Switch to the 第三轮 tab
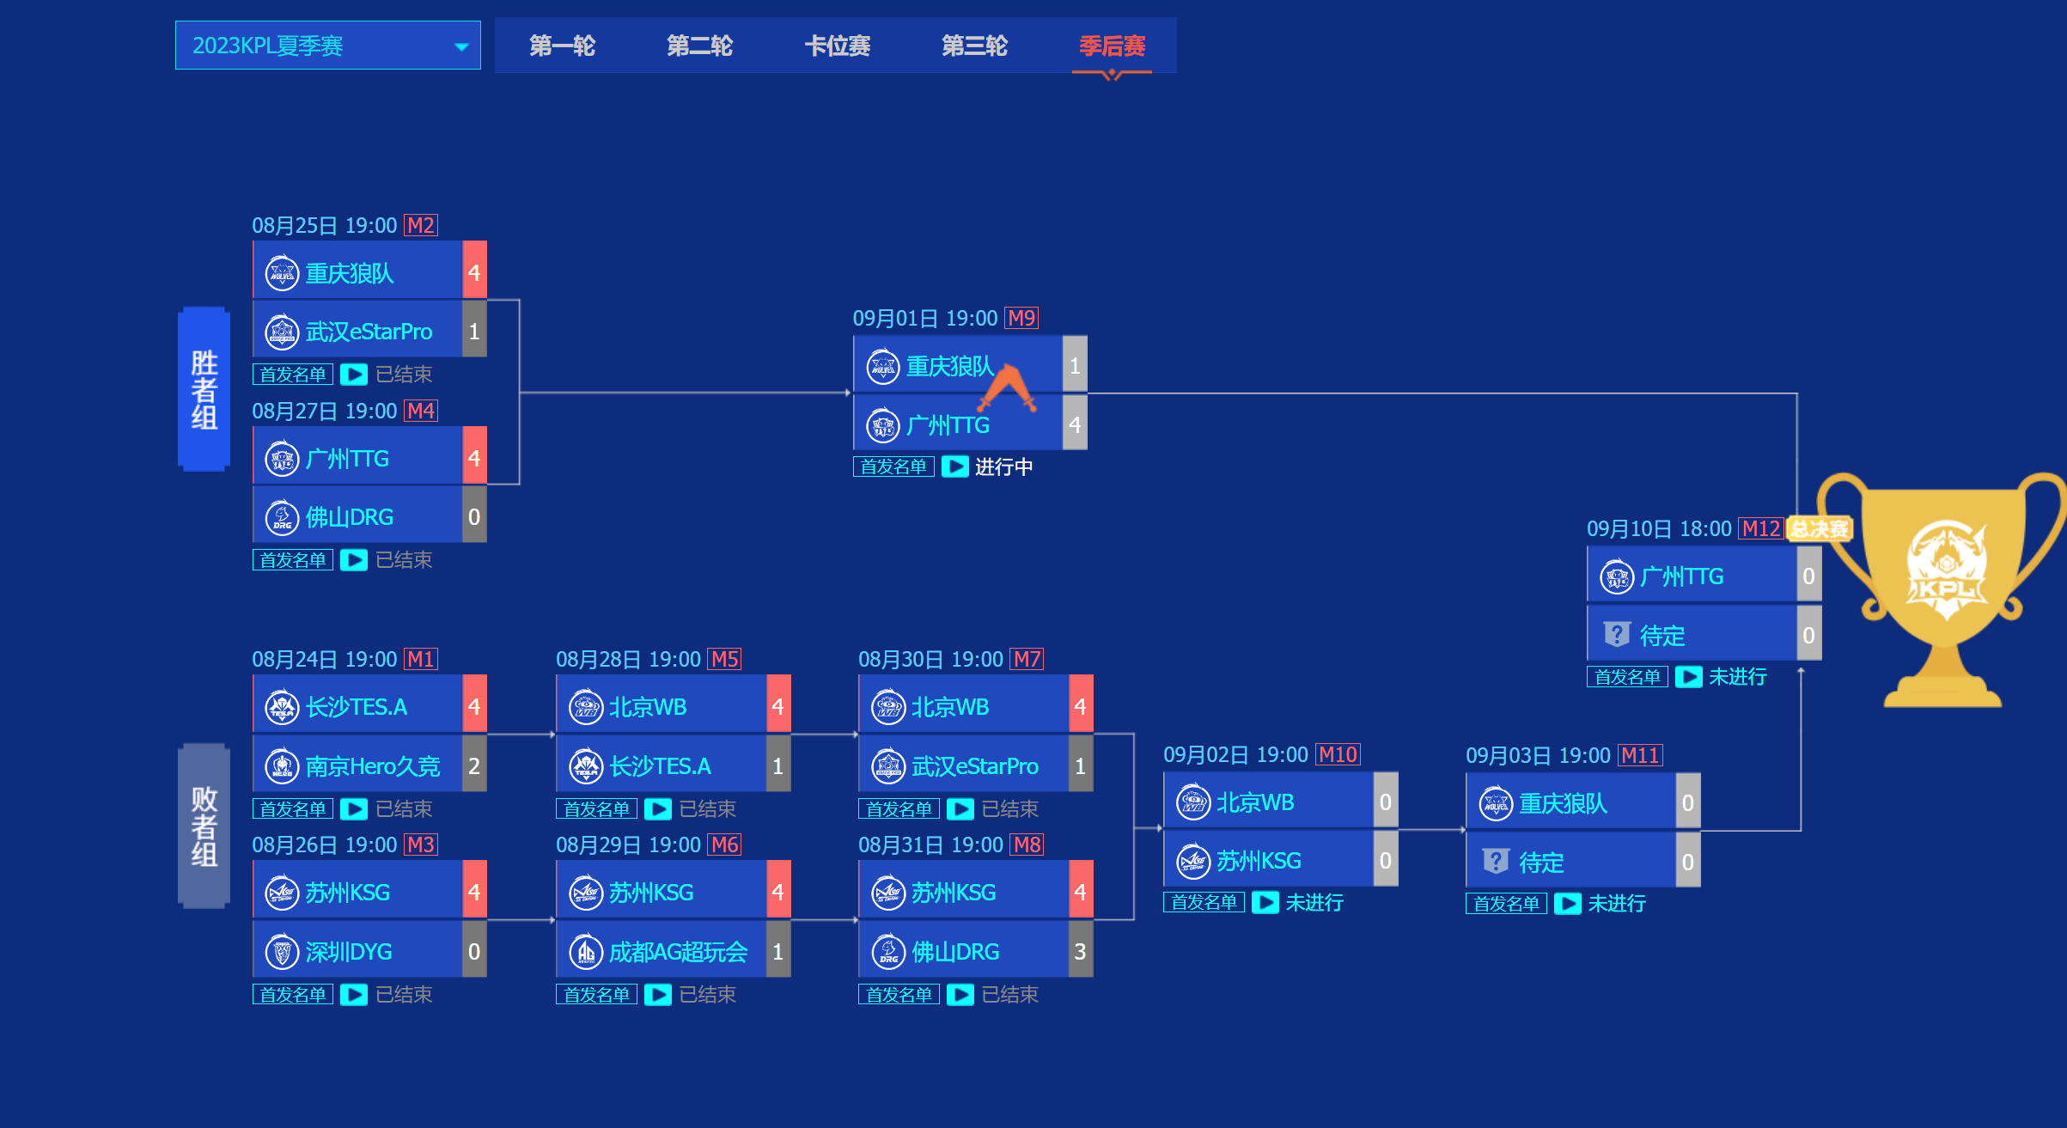 point(975,46)
